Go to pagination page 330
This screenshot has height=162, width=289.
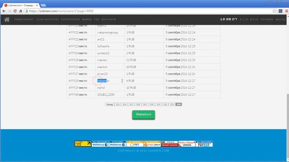[x=152, y=104]
